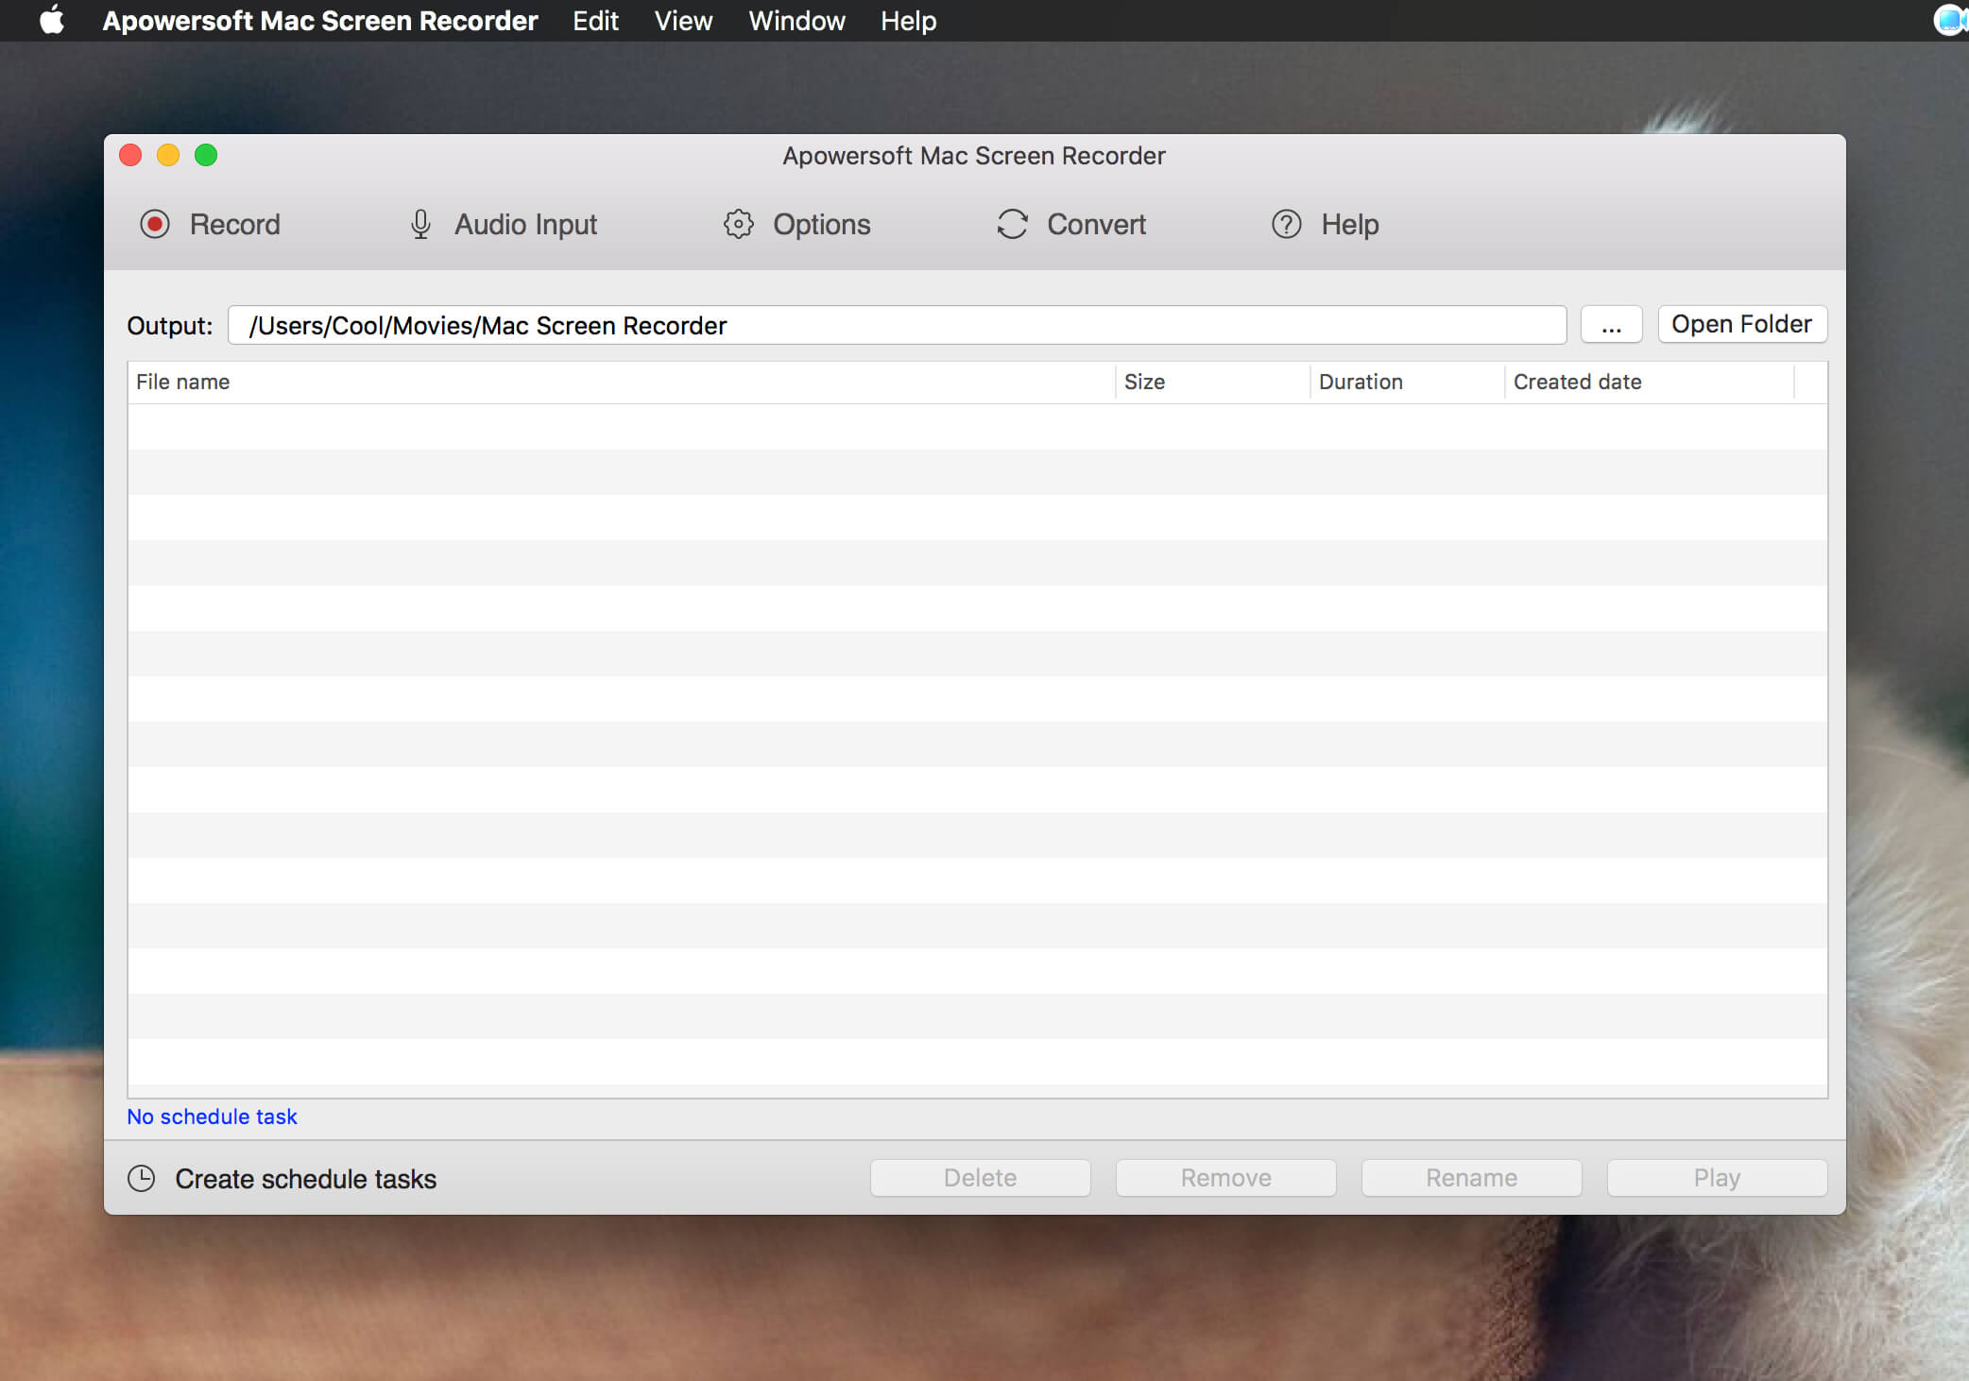This screenshot has height=1381, width=1969.
Task: Click the Convert circular arrows icon
Action: (1012, 224)
